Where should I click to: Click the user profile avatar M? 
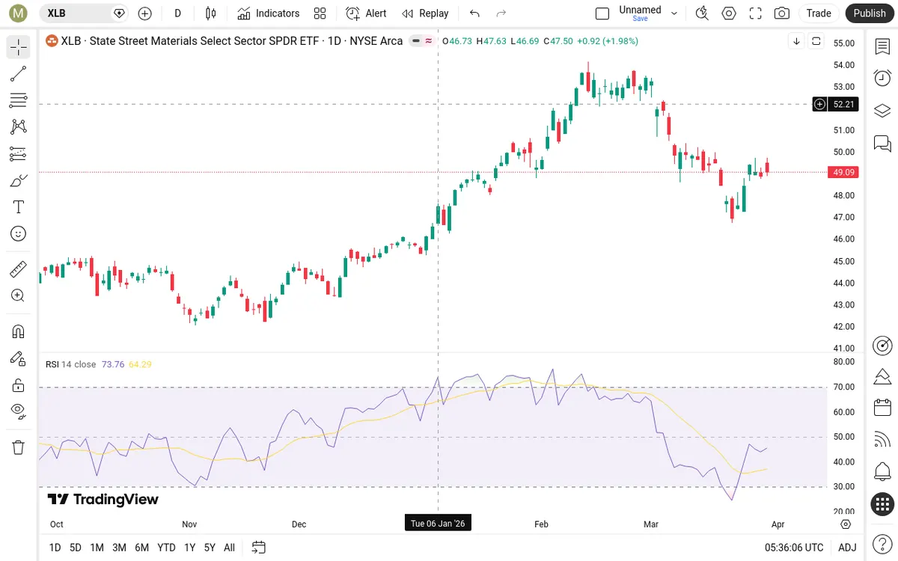coord(19,13)
